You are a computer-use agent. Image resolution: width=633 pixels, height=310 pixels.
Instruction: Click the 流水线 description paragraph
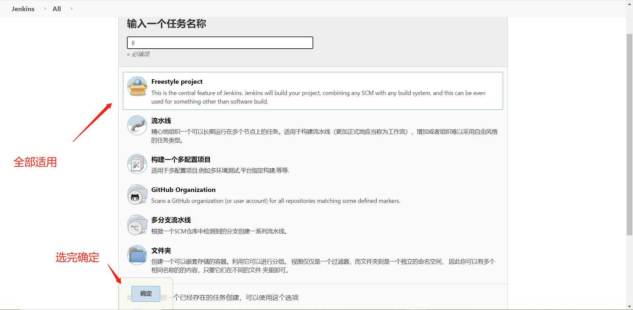point(324,136)
